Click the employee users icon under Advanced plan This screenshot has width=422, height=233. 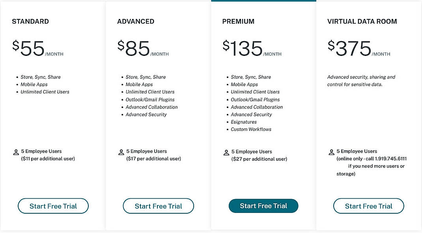121,152
